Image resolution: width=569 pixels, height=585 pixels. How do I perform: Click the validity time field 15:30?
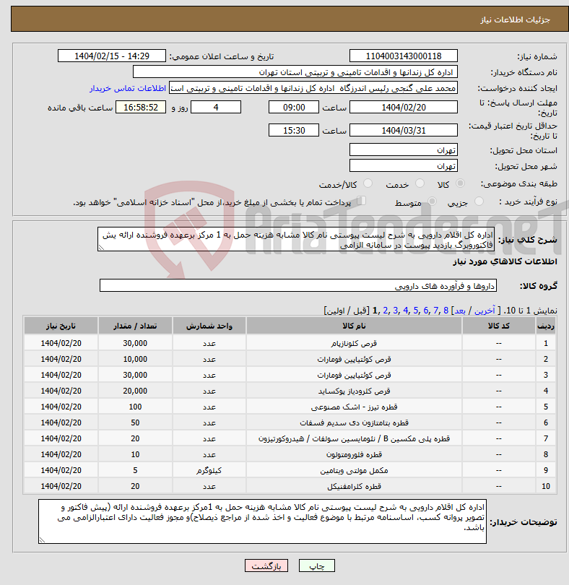pyautogui.click(x=294, y=130)
